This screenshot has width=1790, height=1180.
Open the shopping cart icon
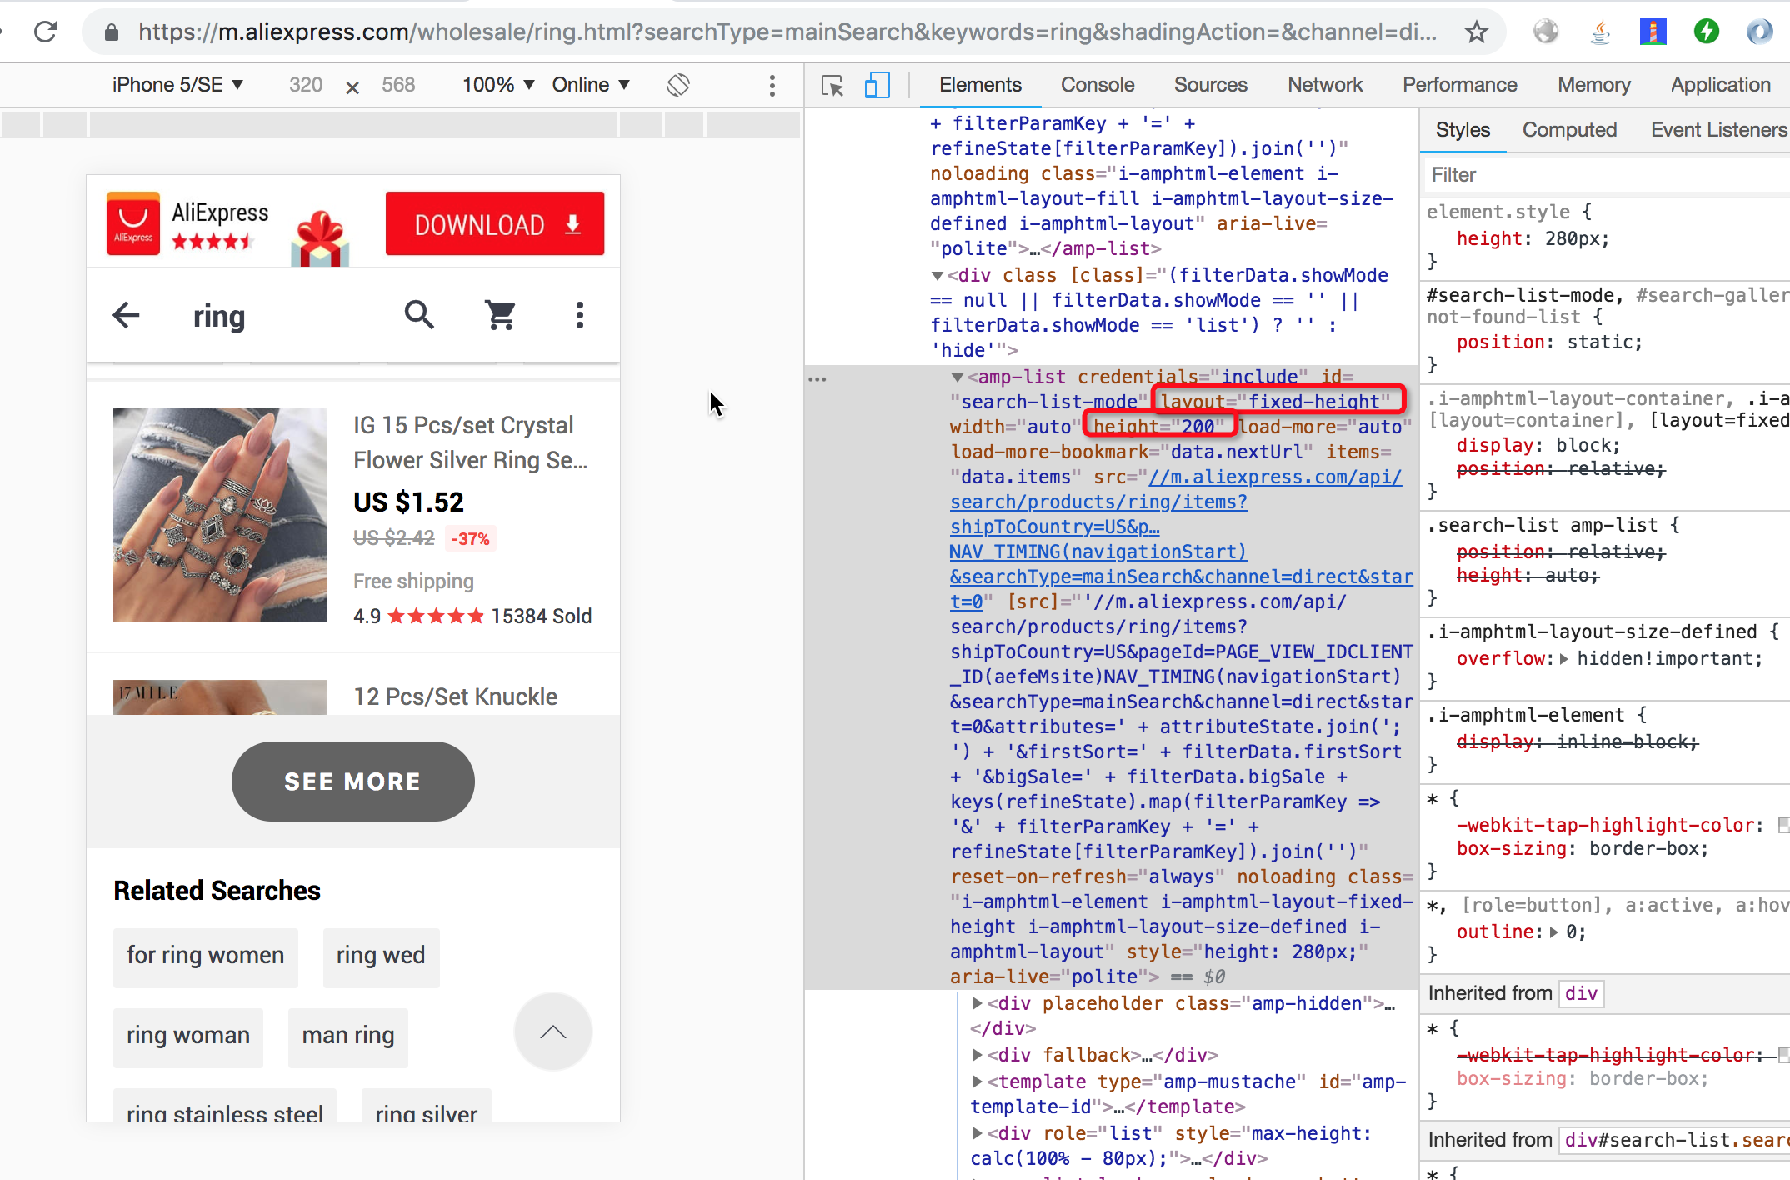point(500,315)
